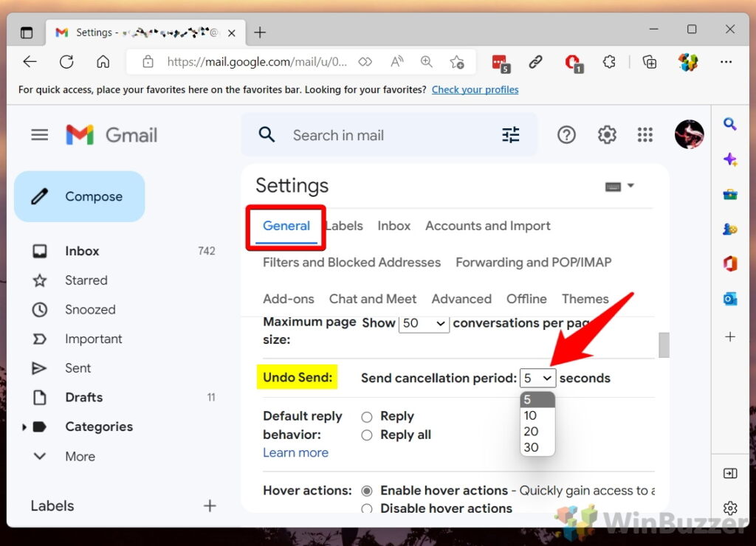Open the Gmail main menu hamburger icon

pos(39,134)
